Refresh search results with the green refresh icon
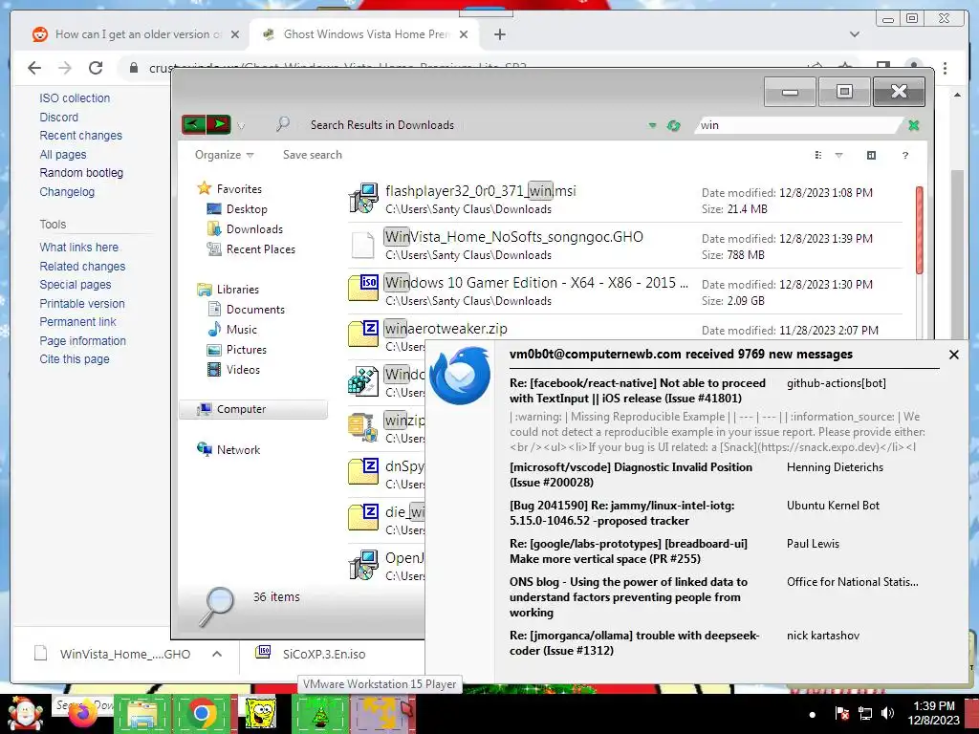 pos(673,125)
